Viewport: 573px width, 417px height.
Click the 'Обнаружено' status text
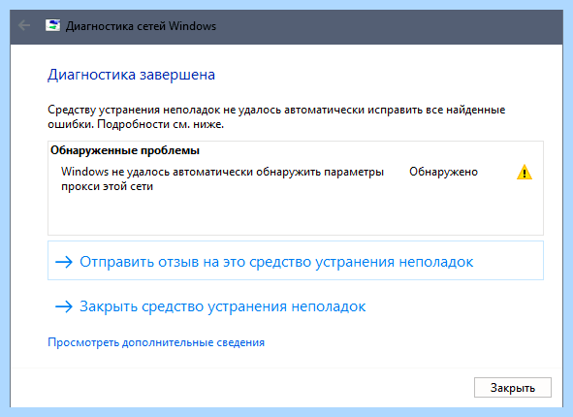click(443, 172)
